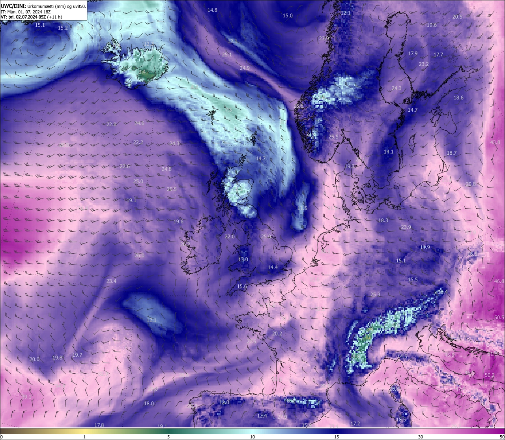Image resolution: width=505 pixels, height=440 pixels.
Task: Click the 13.0 value label
Action: 243,260
